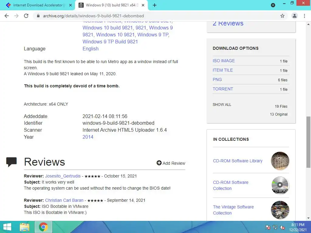
Task: Select the PNG download option
Action: click(217, 80)
